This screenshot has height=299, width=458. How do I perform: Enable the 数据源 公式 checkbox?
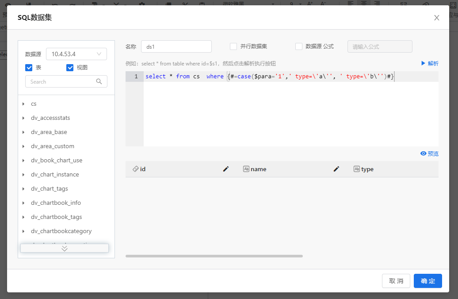(299, 46)
